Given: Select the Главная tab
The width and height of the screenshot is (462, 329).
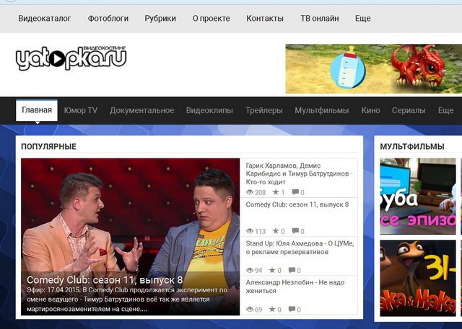Looking at the screenshot, I should click(37, 110).
